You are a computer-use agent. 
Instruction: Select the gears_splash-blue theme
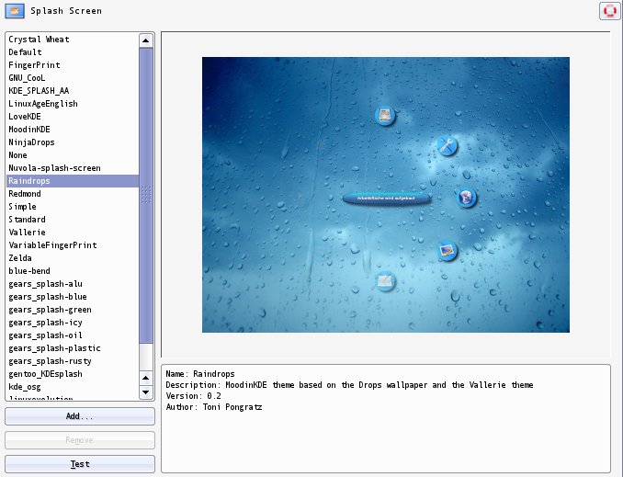pos(73,297)
